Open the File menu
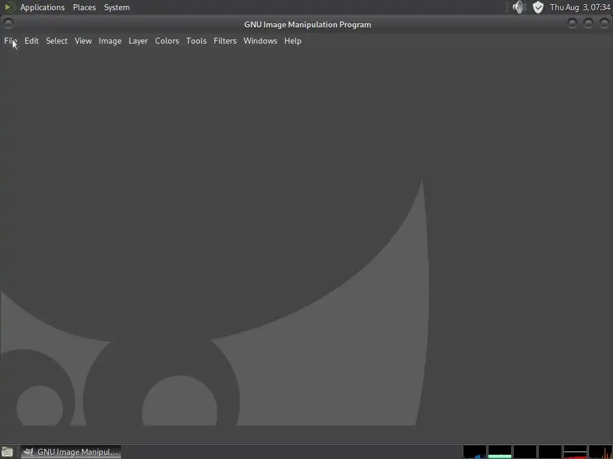 (11, 41)
